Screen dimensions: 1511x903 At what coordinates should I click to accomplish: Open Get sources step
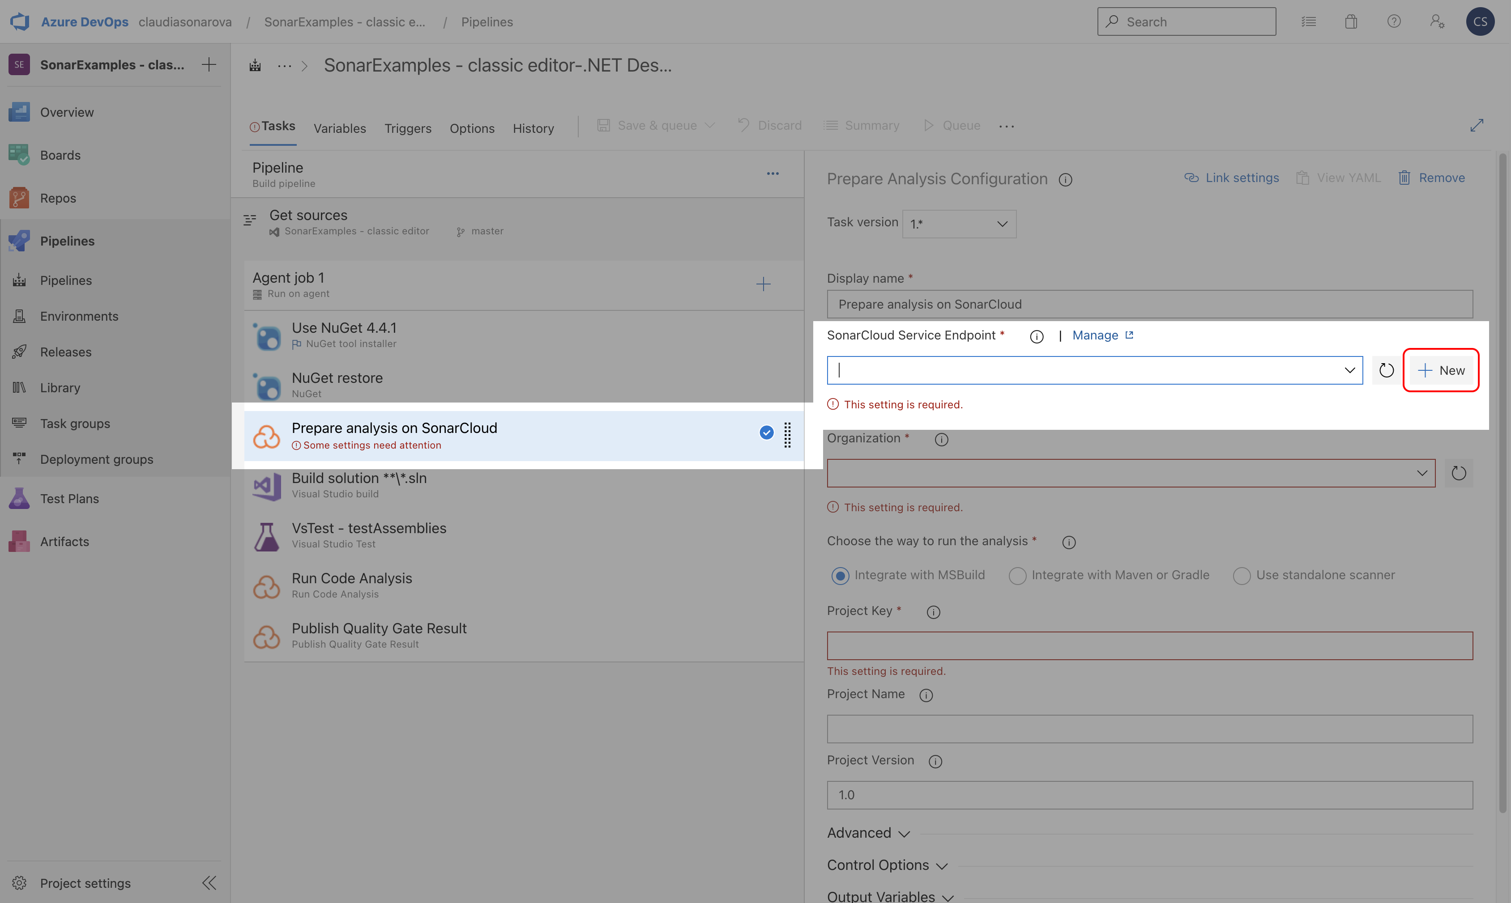(x=517, y=223)
